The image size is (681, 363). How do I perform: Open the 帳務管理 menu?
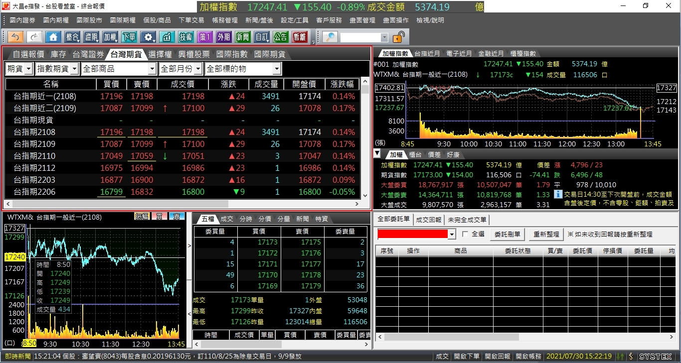pos(225,20)
